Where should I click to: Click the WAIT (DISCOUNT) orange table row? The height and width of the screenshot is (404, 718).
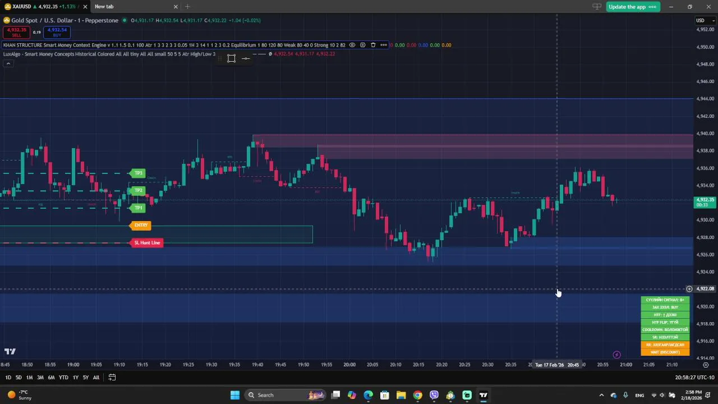tap(665, 352)
